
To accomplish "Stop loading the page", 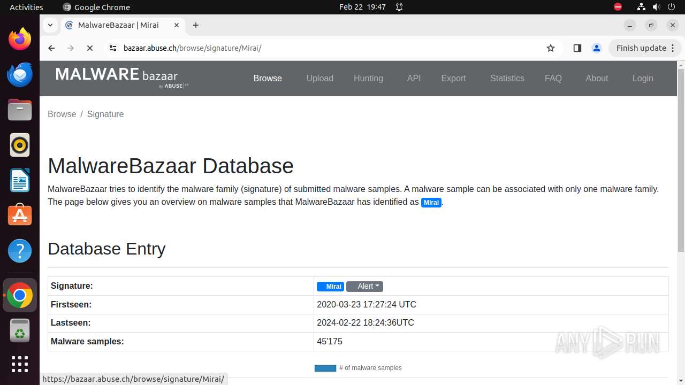I will tap(90, 48).
